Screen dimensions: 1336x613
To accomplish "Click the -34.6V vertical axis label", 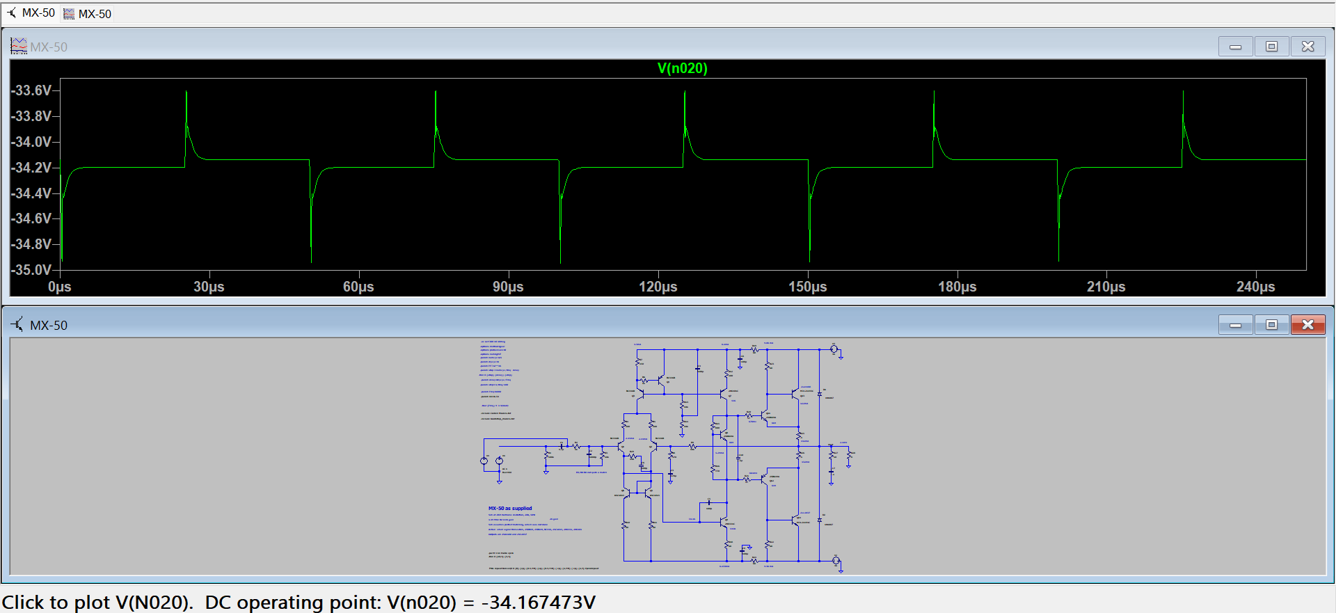I will pyautogui.click(x=31, y=218).
